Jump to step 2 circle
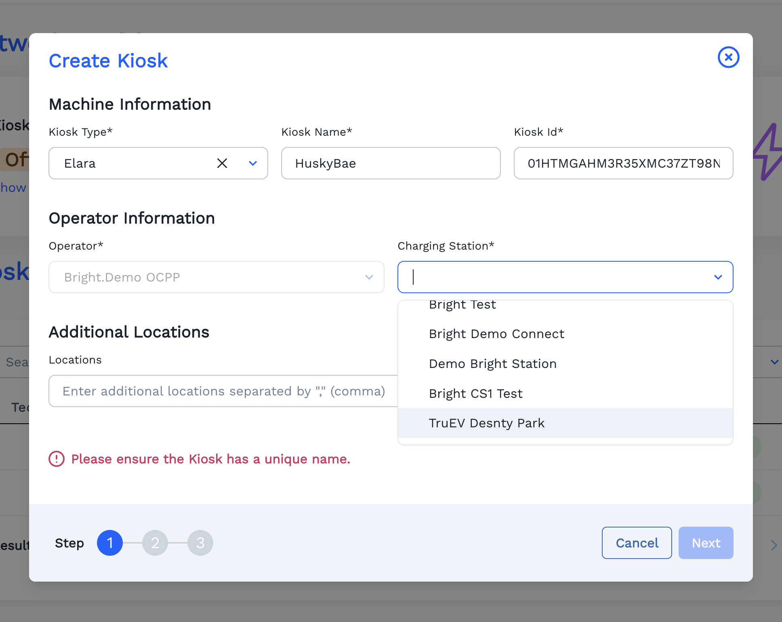The height and width of the screenshot is (622, 782). pyautogui.click(x=155, y=543)
